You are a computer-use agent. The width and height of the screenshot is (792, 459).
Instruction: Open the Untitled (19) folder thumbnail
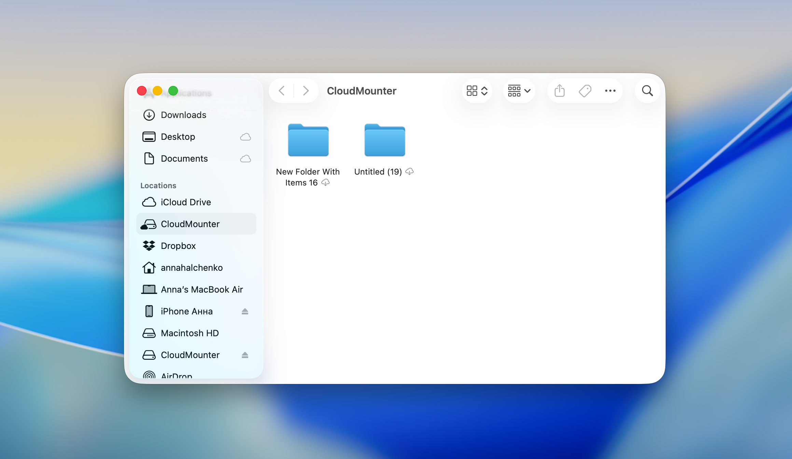coord(384,140)
